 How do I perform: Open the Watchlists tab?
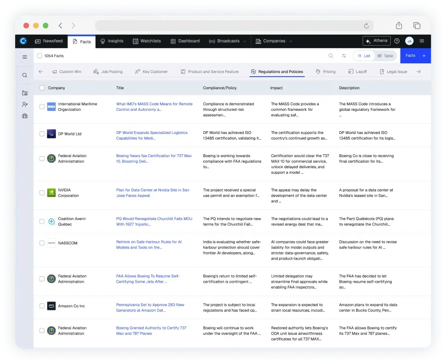pyautogui.click(x=147, y=41)
